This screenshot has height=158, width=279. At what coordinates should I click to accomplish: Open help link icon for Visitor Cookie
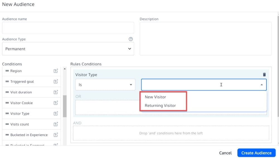(56, 103)
